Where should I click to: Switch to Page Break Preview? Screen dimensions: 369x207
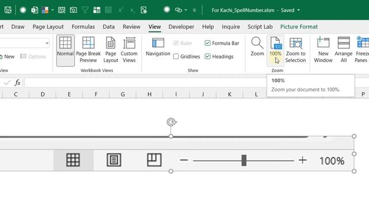[88, 50]
